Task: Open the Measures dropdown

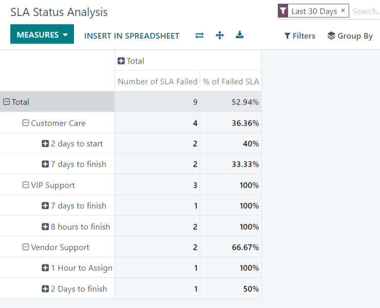Action: point(42,35)
